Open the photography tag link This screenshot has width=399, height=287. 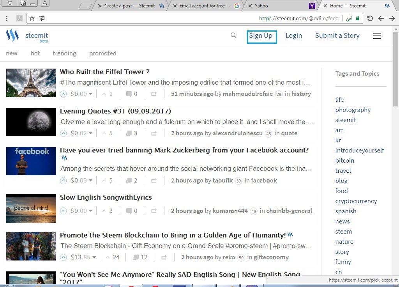353,110
